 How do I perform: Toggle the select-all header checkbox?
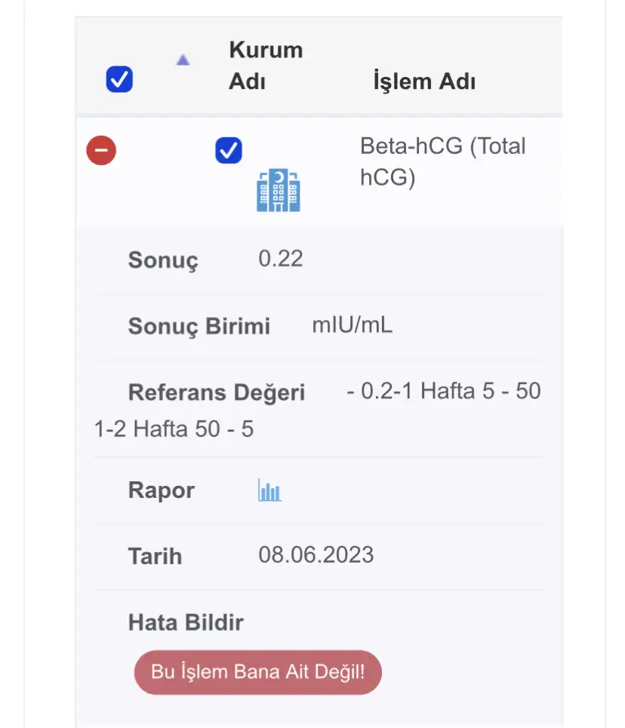coord(119,79)
